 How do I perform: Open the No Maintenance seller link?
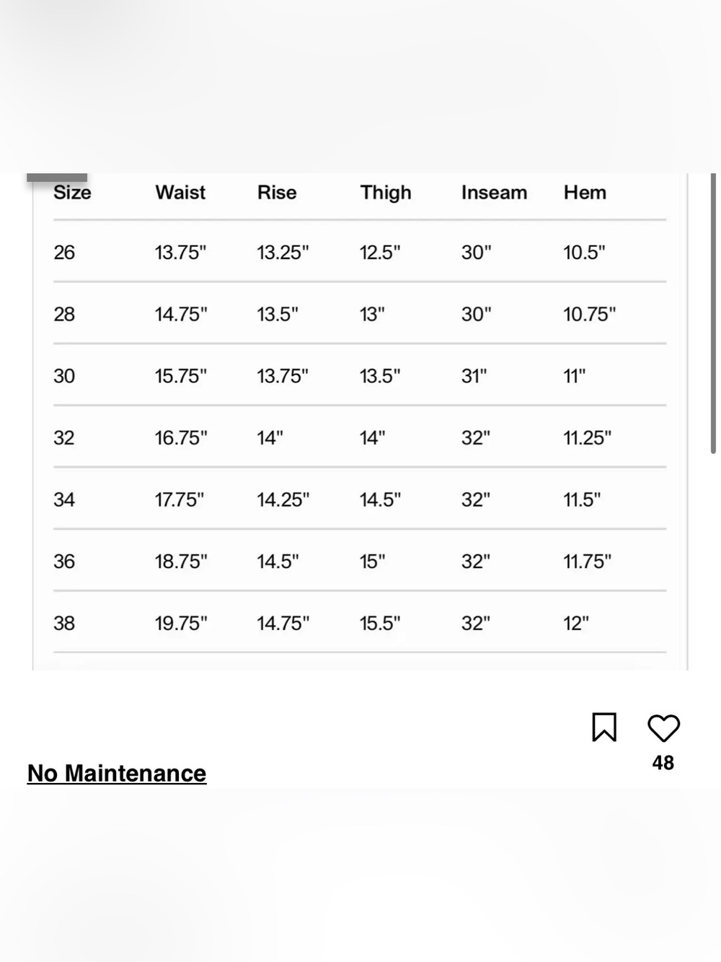[117, 774]
